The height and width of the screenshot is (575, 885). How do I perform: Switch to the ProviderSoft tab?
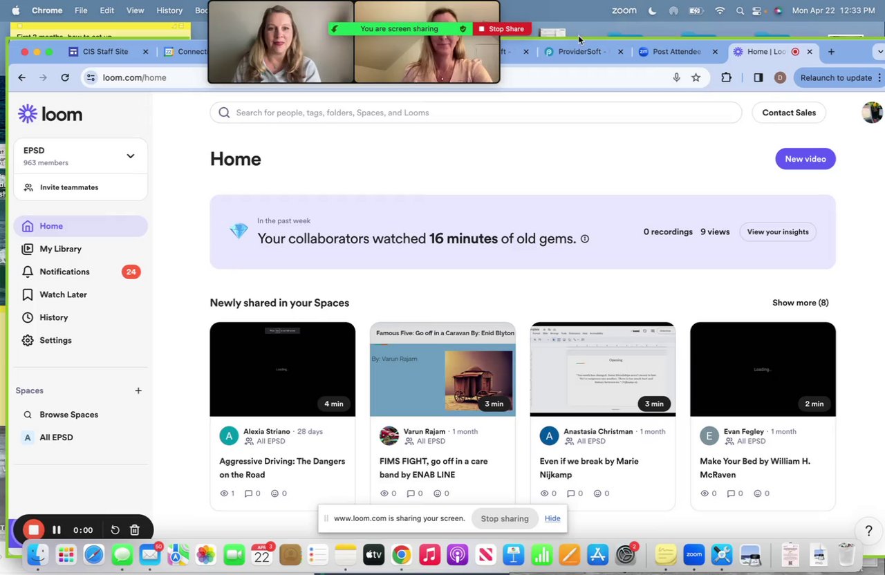pyautogui.click(x=583, y=52)
